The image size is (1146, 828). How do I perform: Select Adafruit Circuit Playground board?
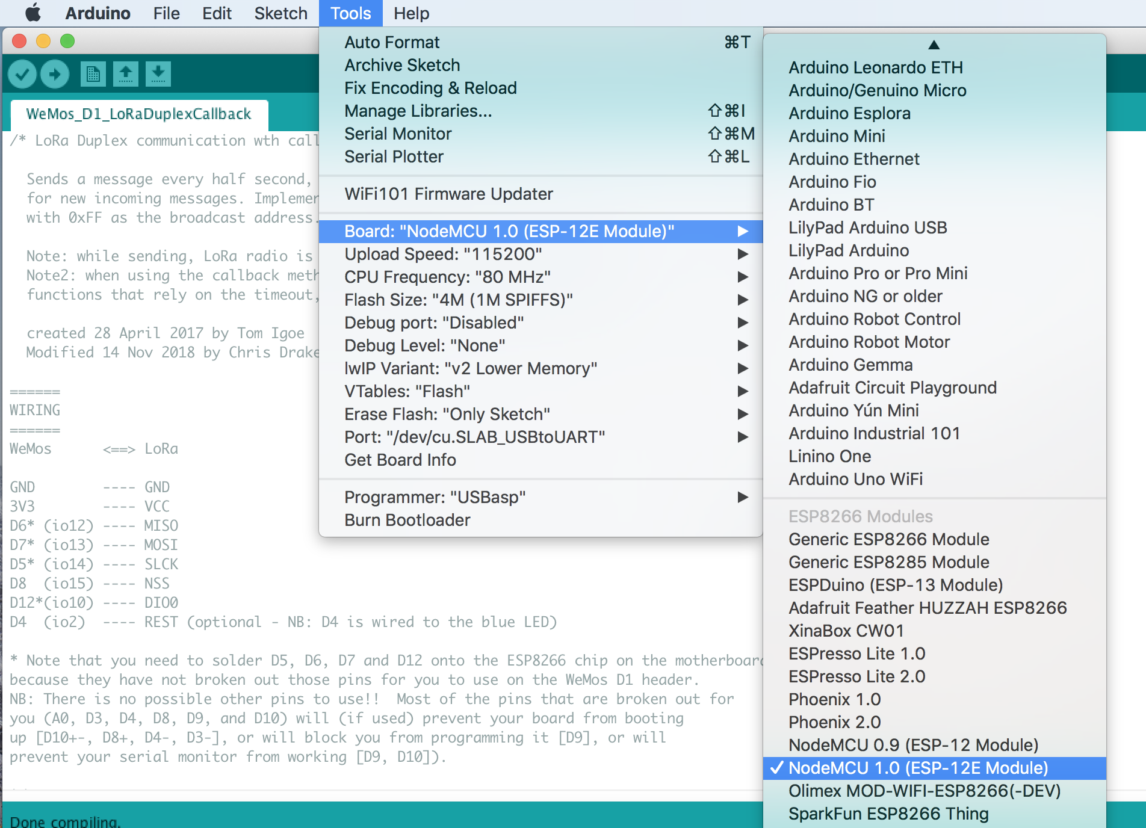[935, 388]
